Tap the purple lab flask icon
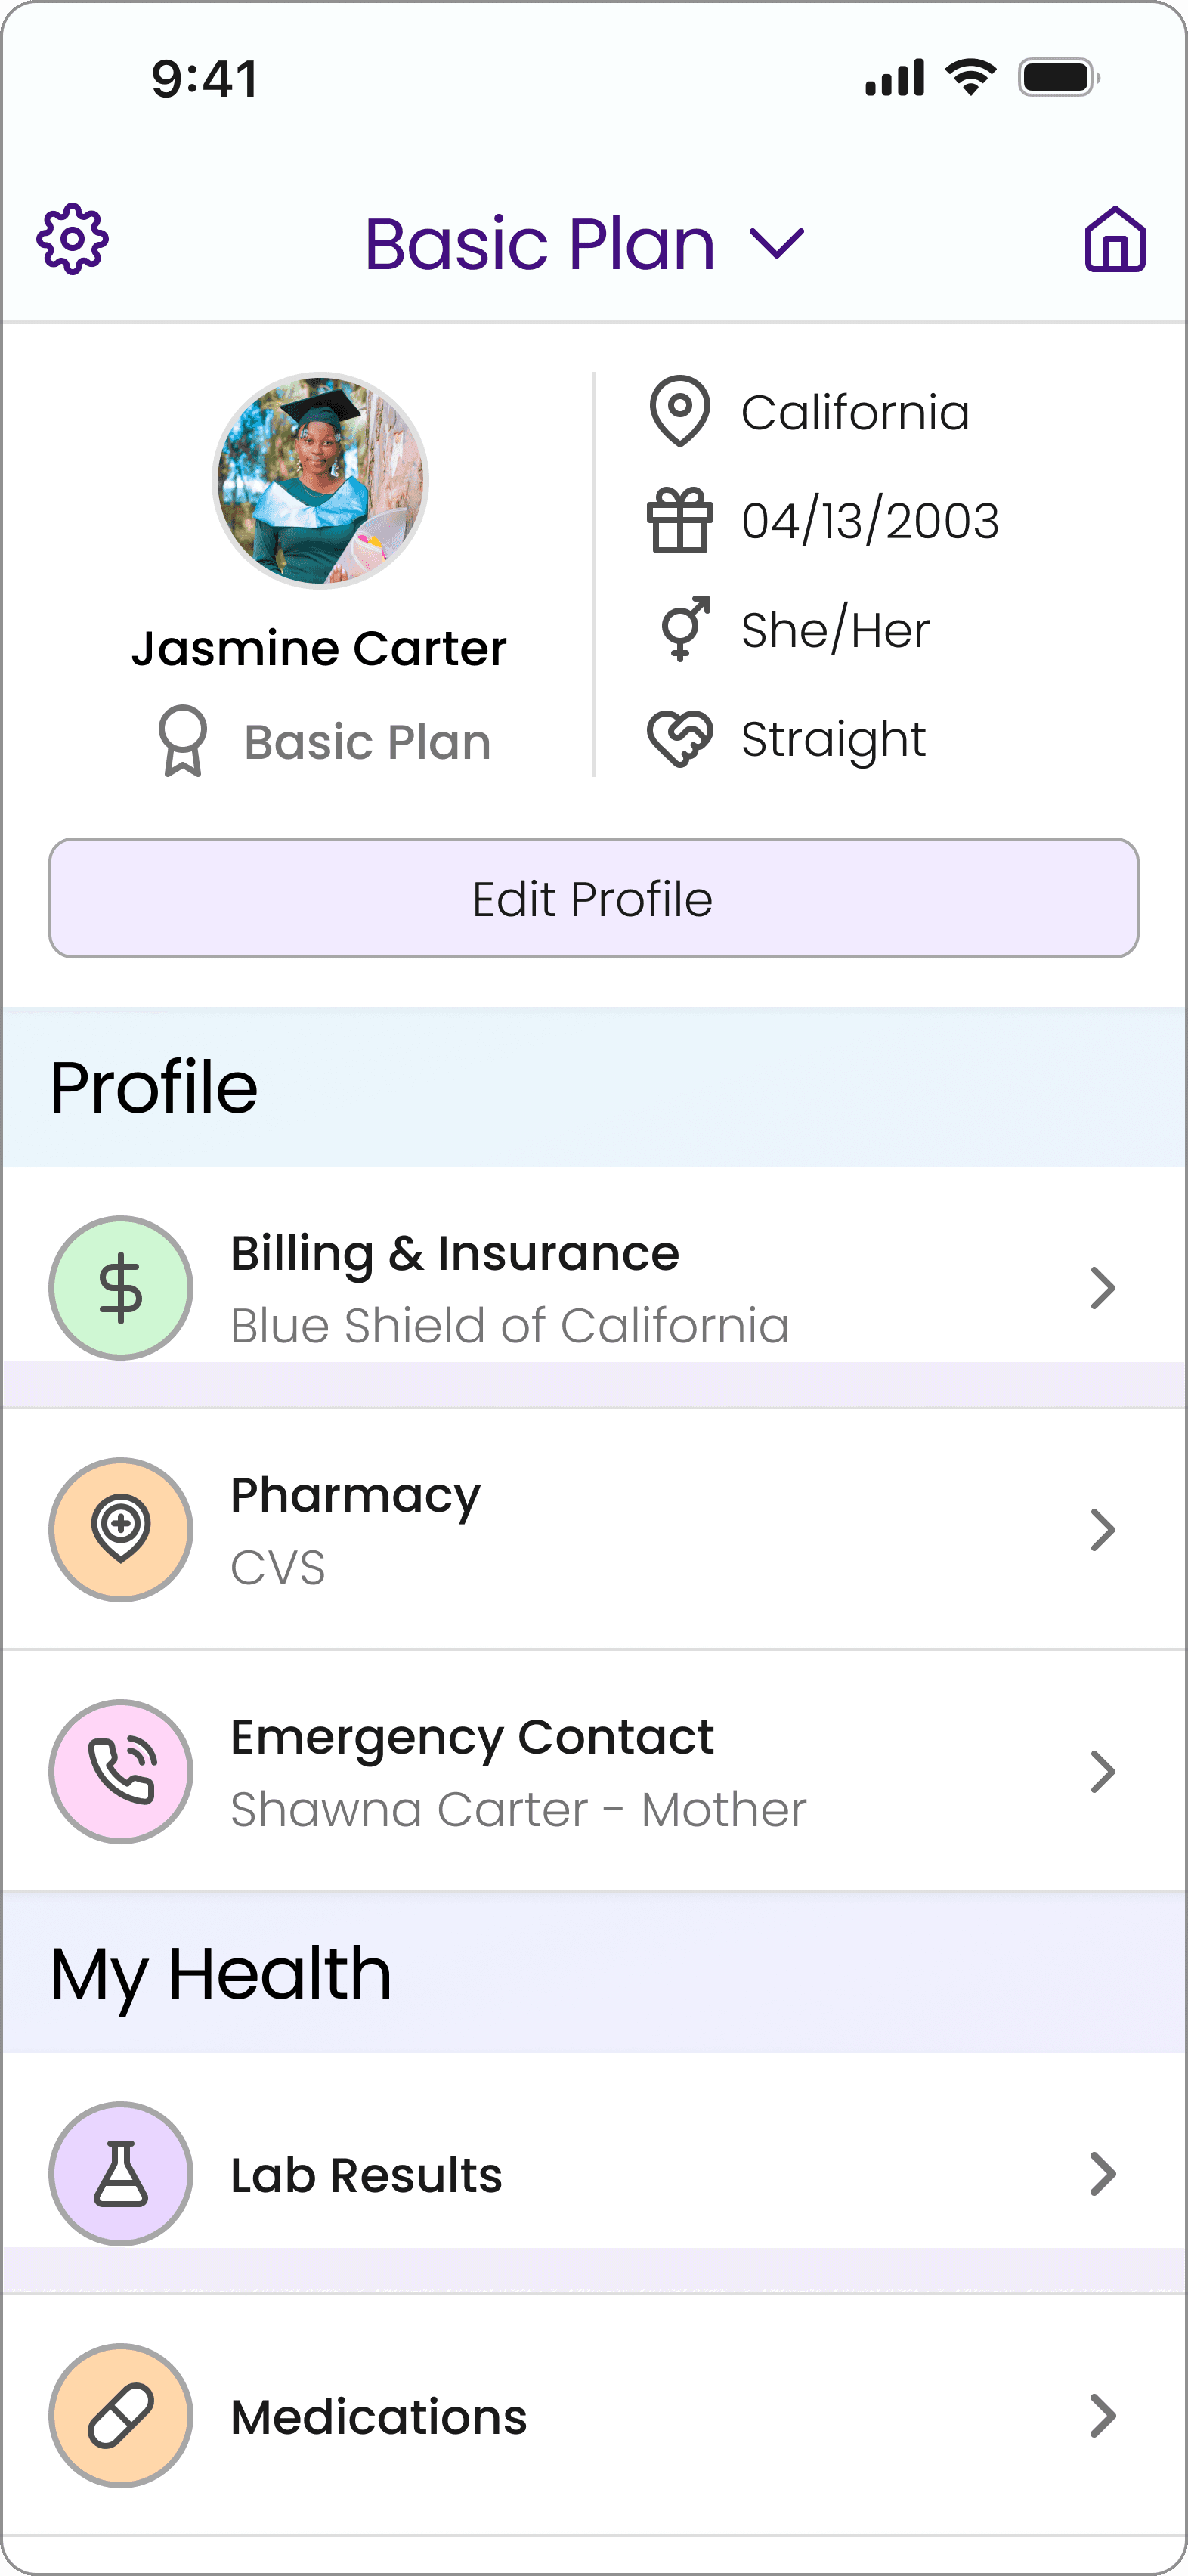The width and height of the screenshot is (1188, 2576). [121, 2173]
